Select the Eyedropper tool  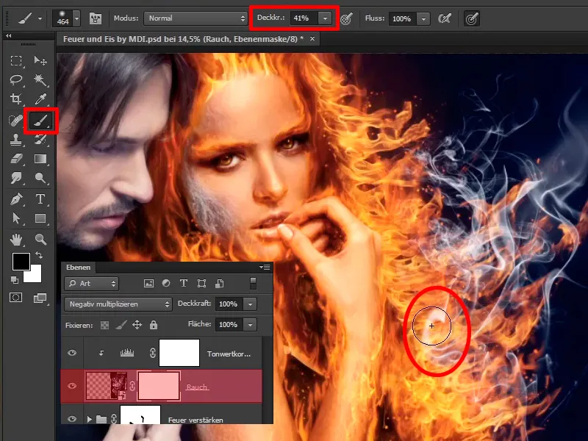(x=40, y=99)
